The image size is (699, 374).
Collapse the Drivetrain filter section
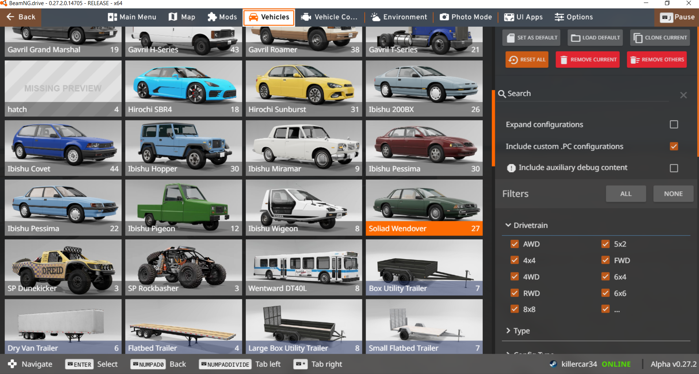click(x=526, y=225)
